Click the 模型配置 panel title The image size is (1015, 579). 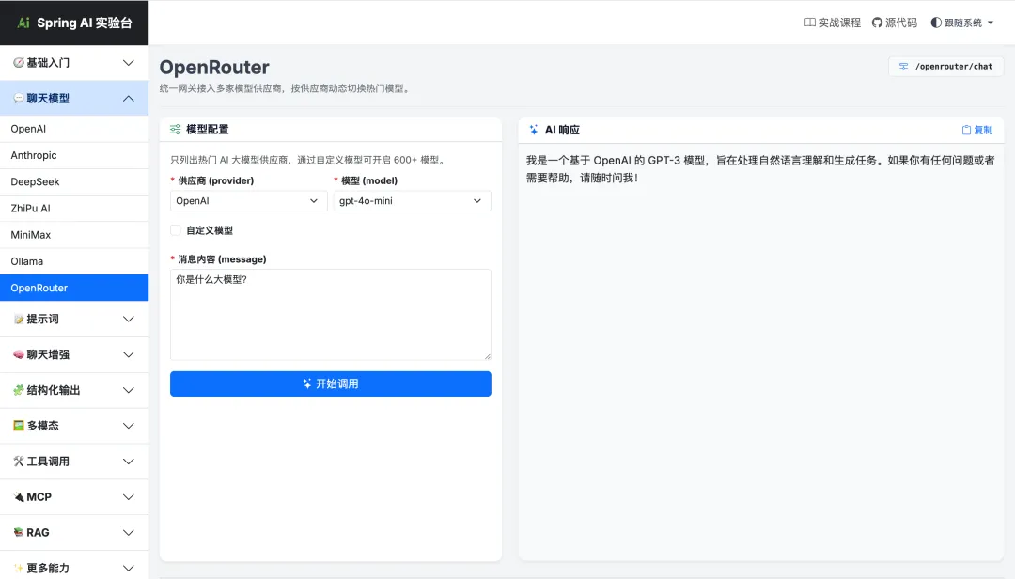pos(207,130)
